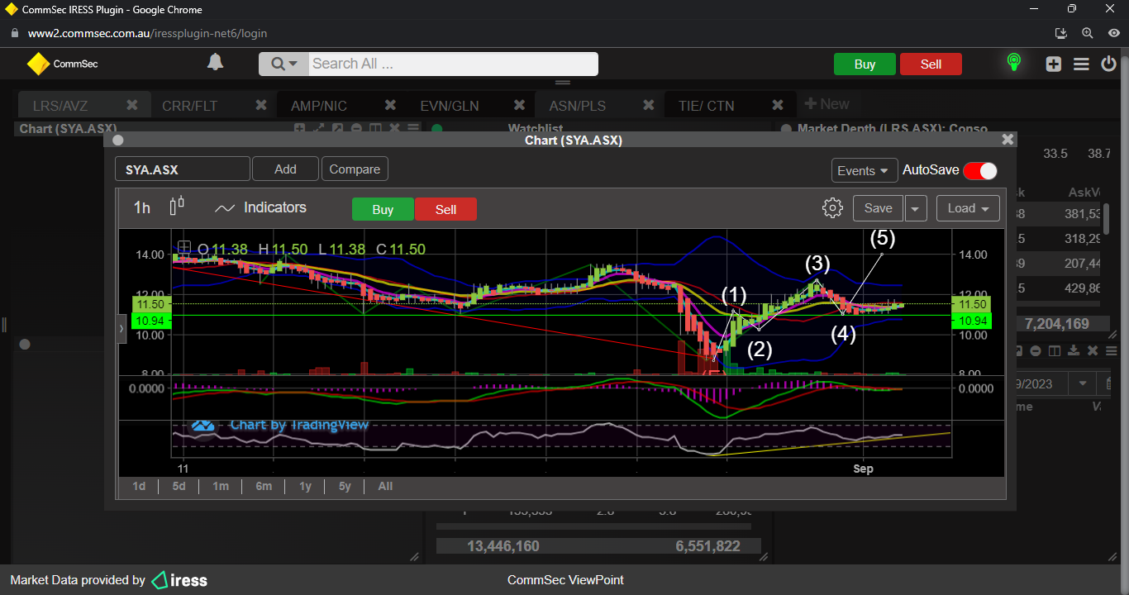Click the eye icon in Chrome address bar

pos(1114,33)
